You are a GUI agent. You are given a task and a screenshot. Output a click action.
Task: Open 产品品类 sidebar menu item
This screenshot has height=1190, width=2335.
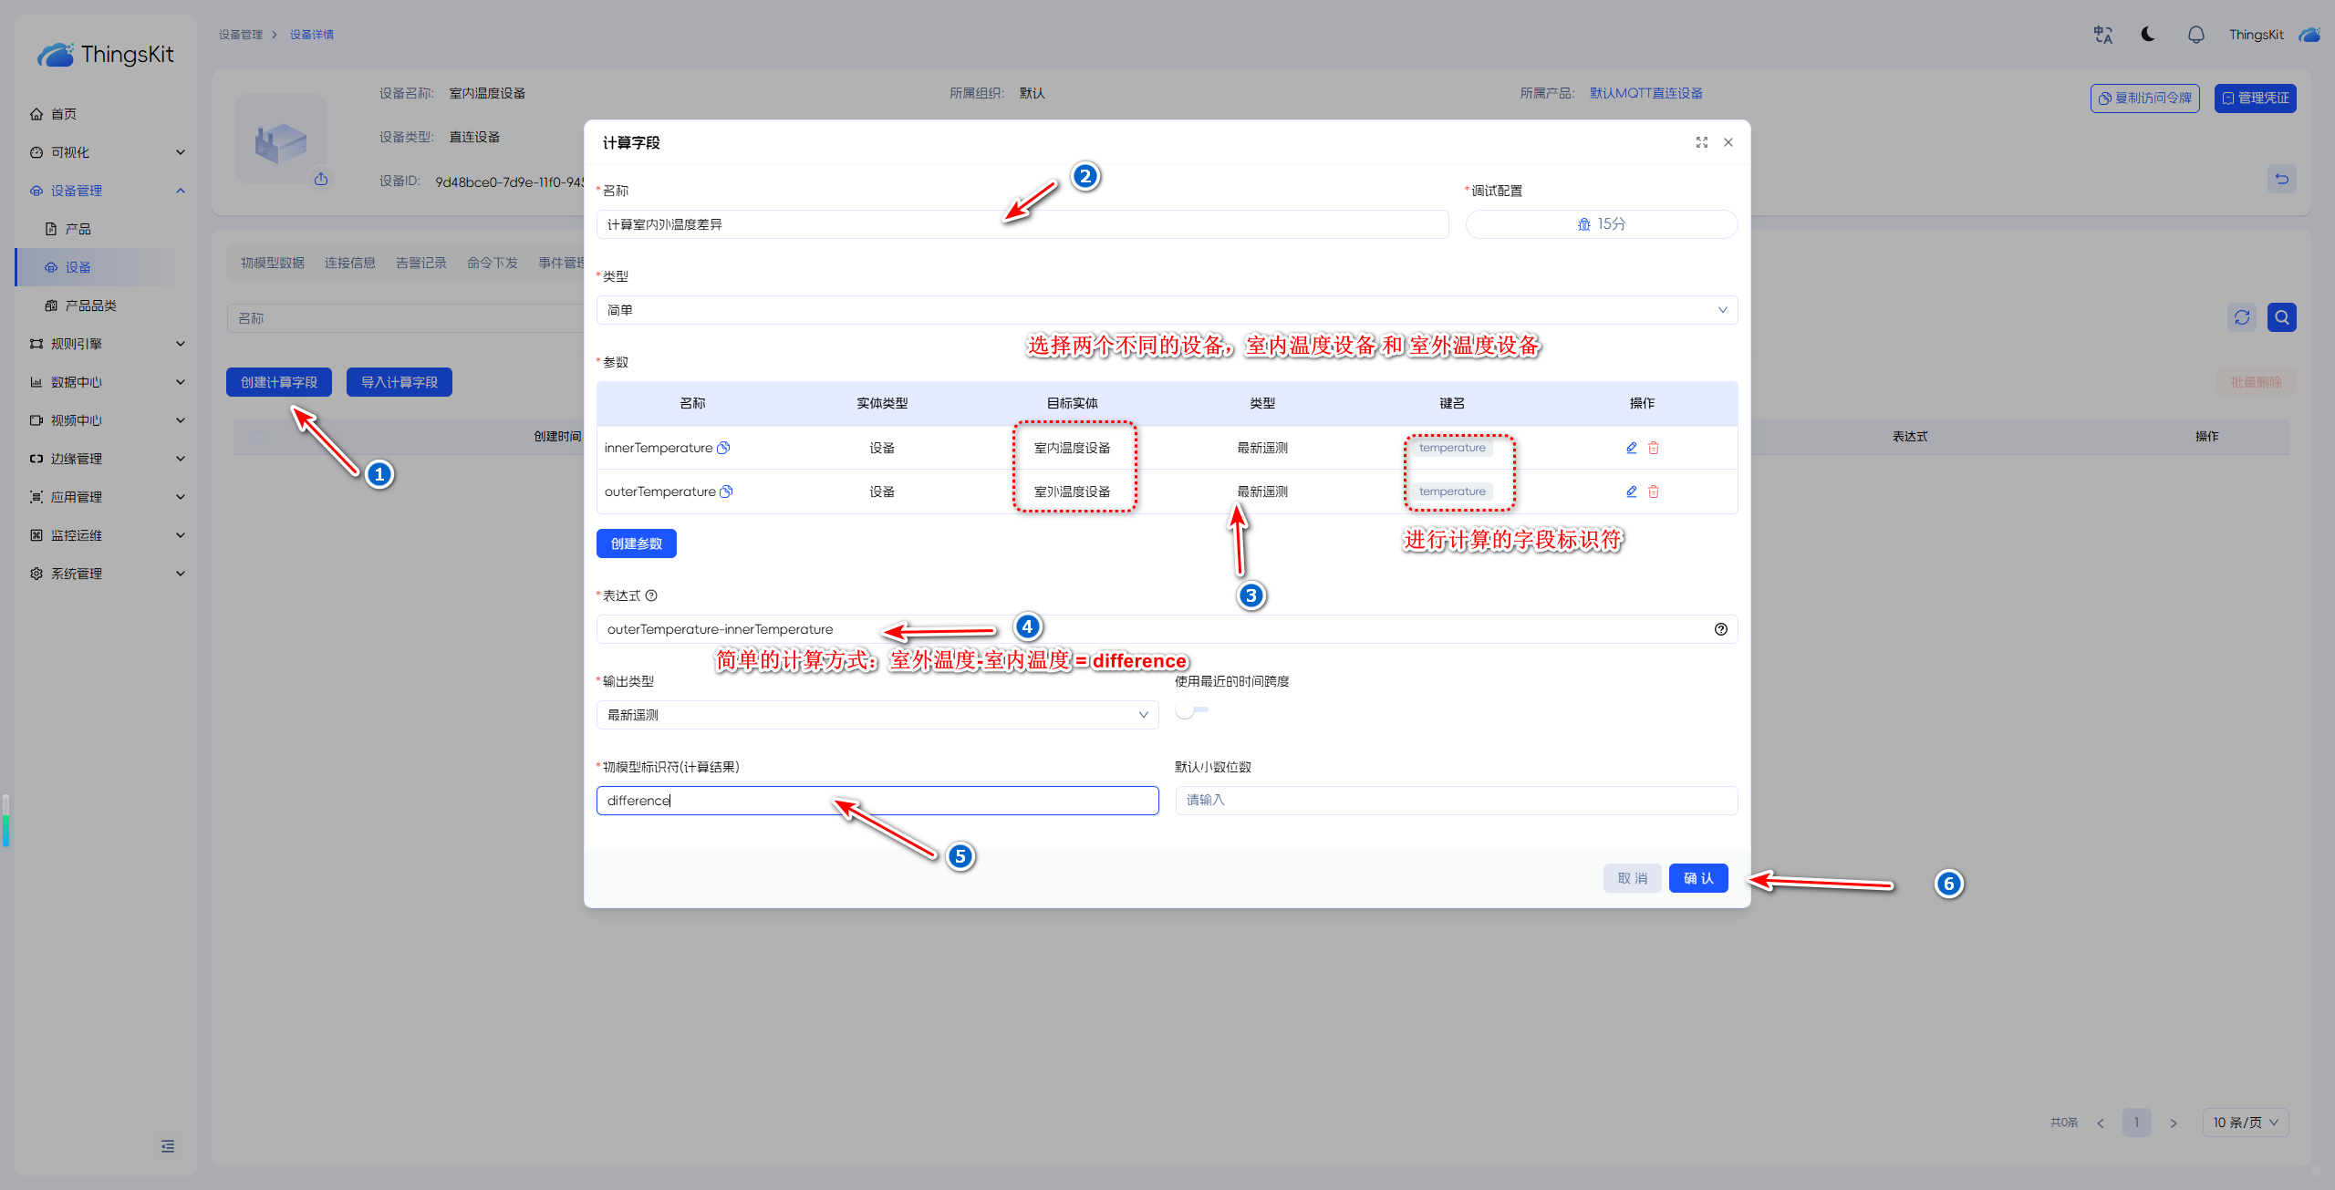click(90, 305)
